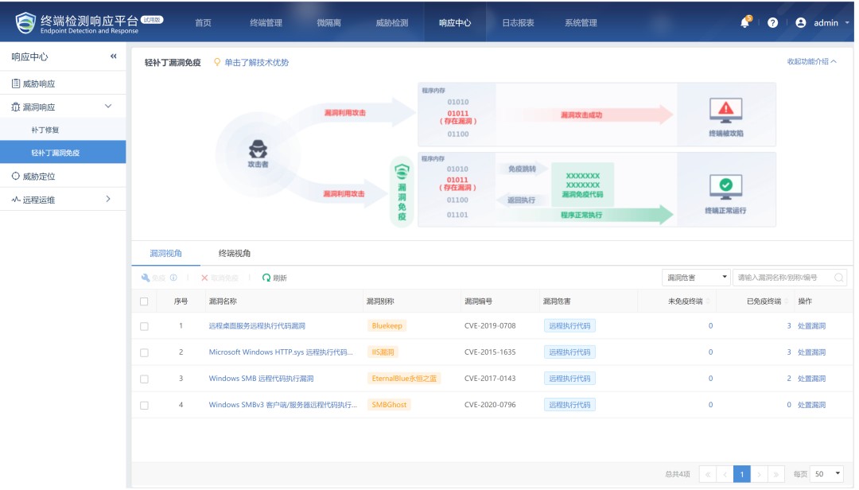Screen dimensions: 859x490
Task: Click the EDR platform shield logo
Action: (26, 23)
